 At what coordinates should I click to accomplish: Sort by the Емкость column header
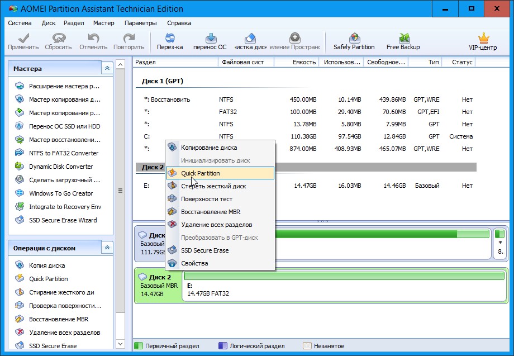(296, 62)
